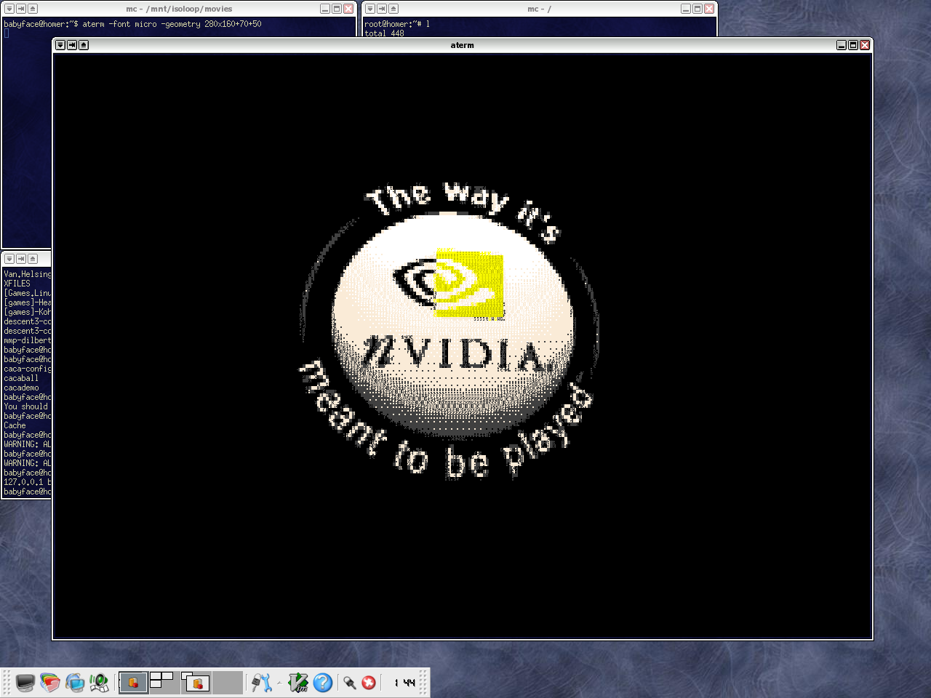This screenshot has height=698, width=931.
Task: Click the NVIDIA logo rendered in aterm
Action: point(449,331)
